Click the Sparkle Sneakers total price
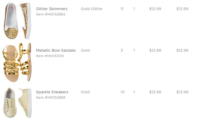 pyautogui.click(x=182, y=92)
